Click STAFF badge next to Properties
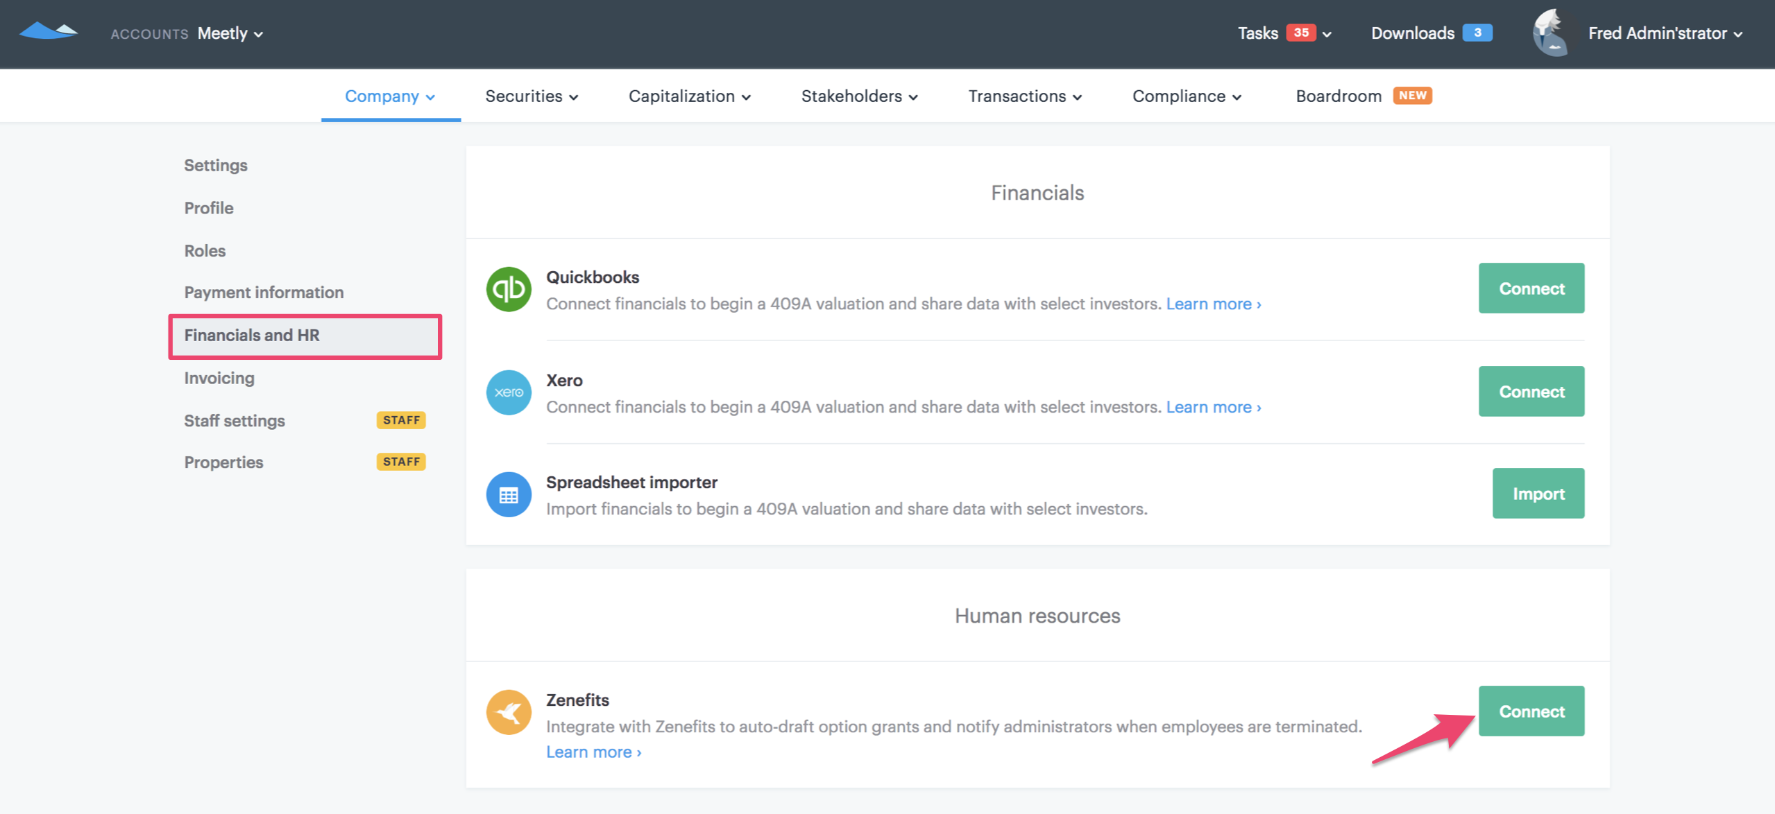 (401, 462)
